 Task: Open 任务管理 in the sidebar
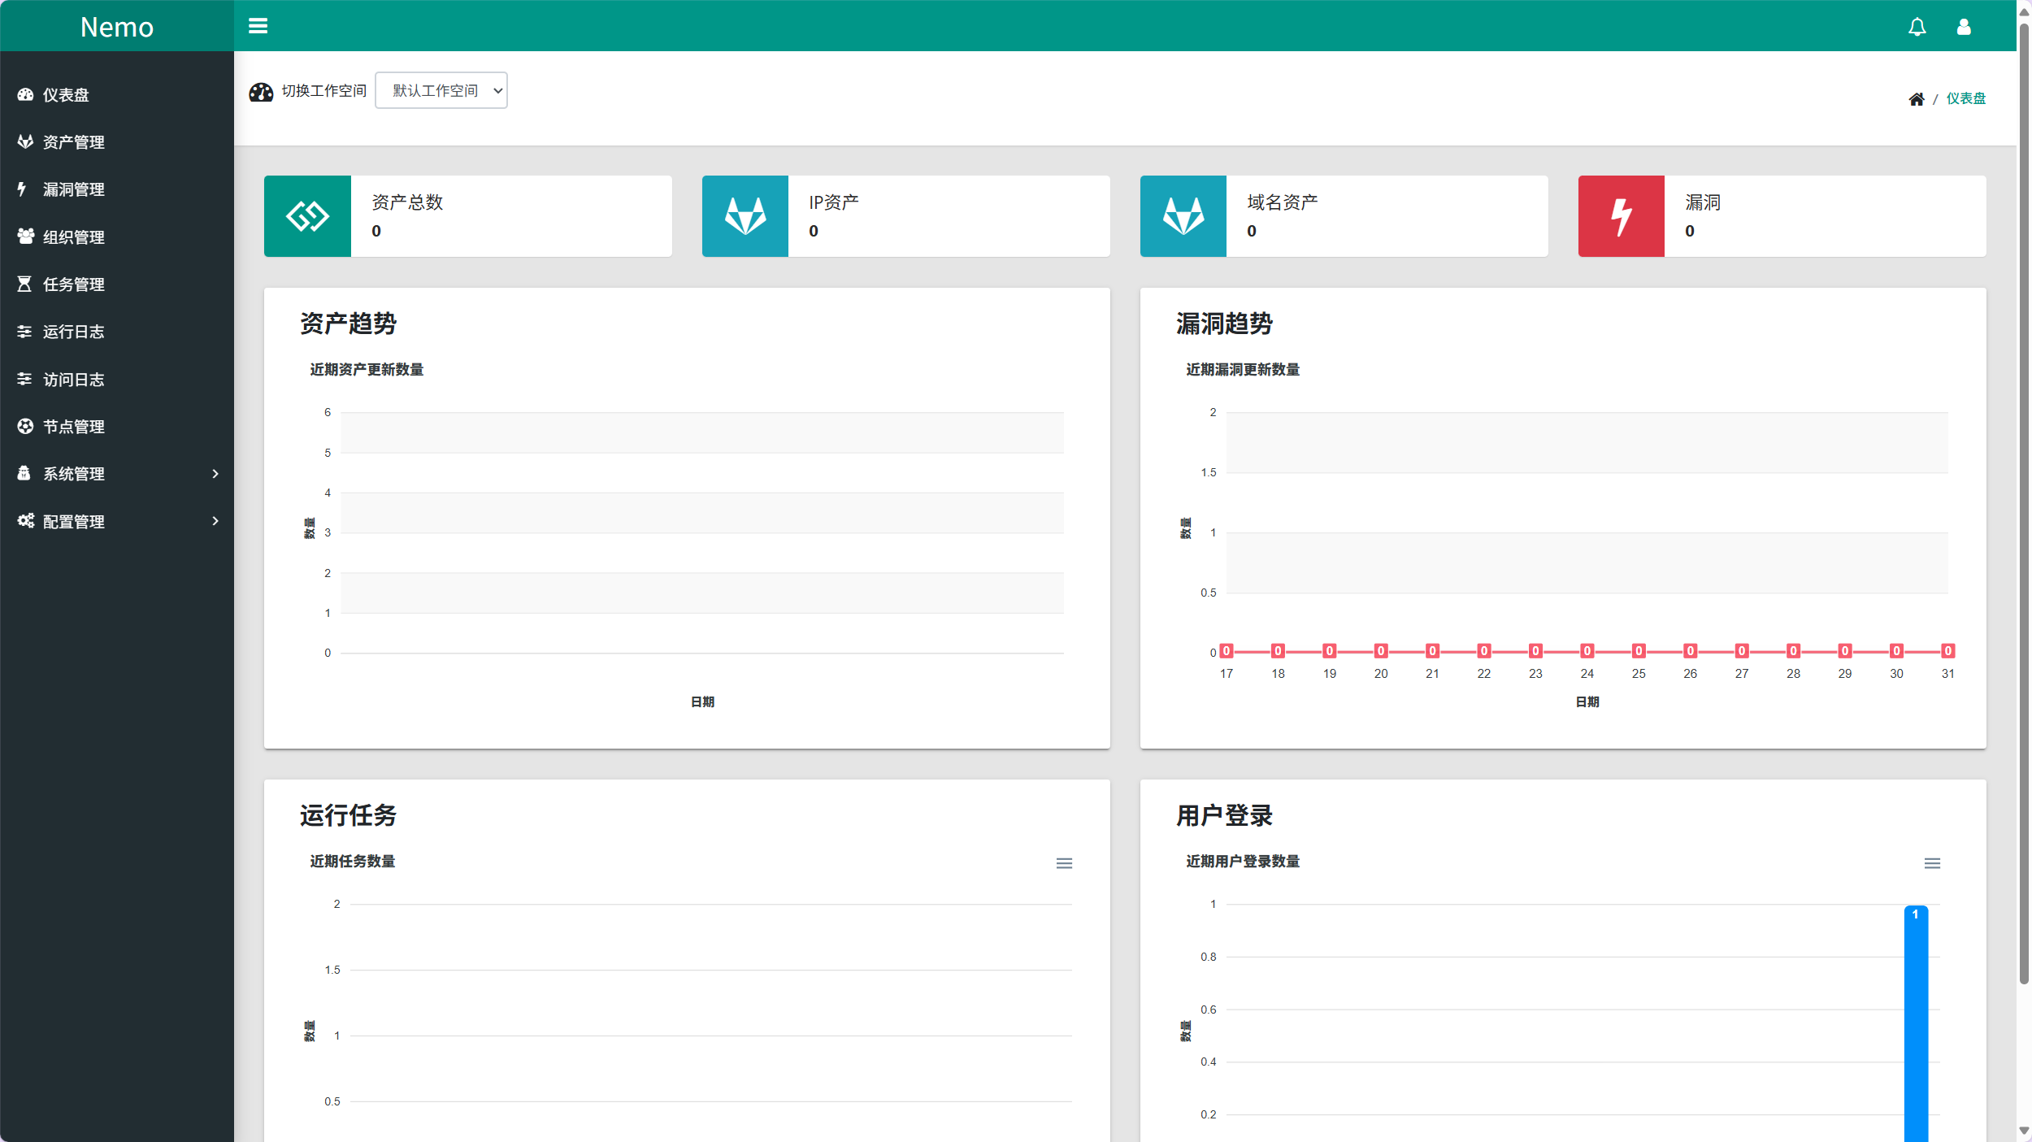point(73,284)
